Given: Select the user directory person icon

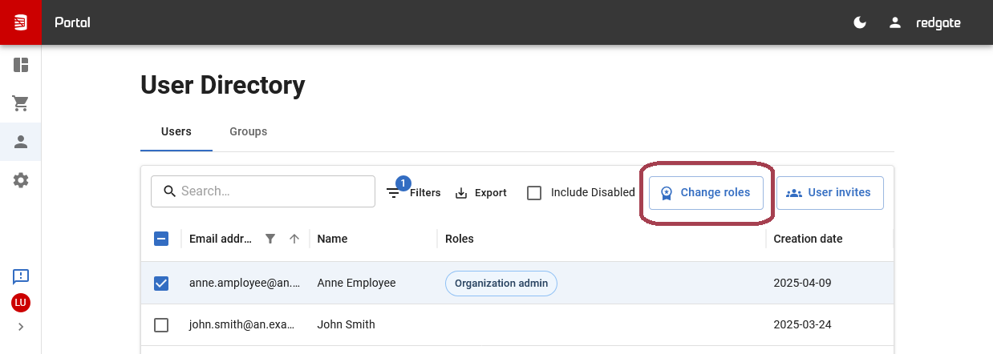Looking at the screenshot, I should click(21, 142).
